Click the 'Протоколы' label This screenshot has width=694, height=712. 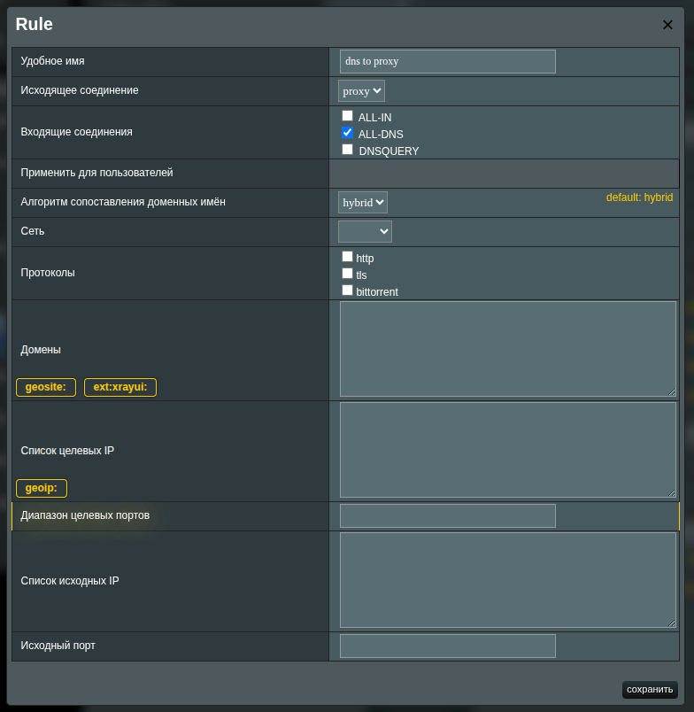[x=48, y=273]
